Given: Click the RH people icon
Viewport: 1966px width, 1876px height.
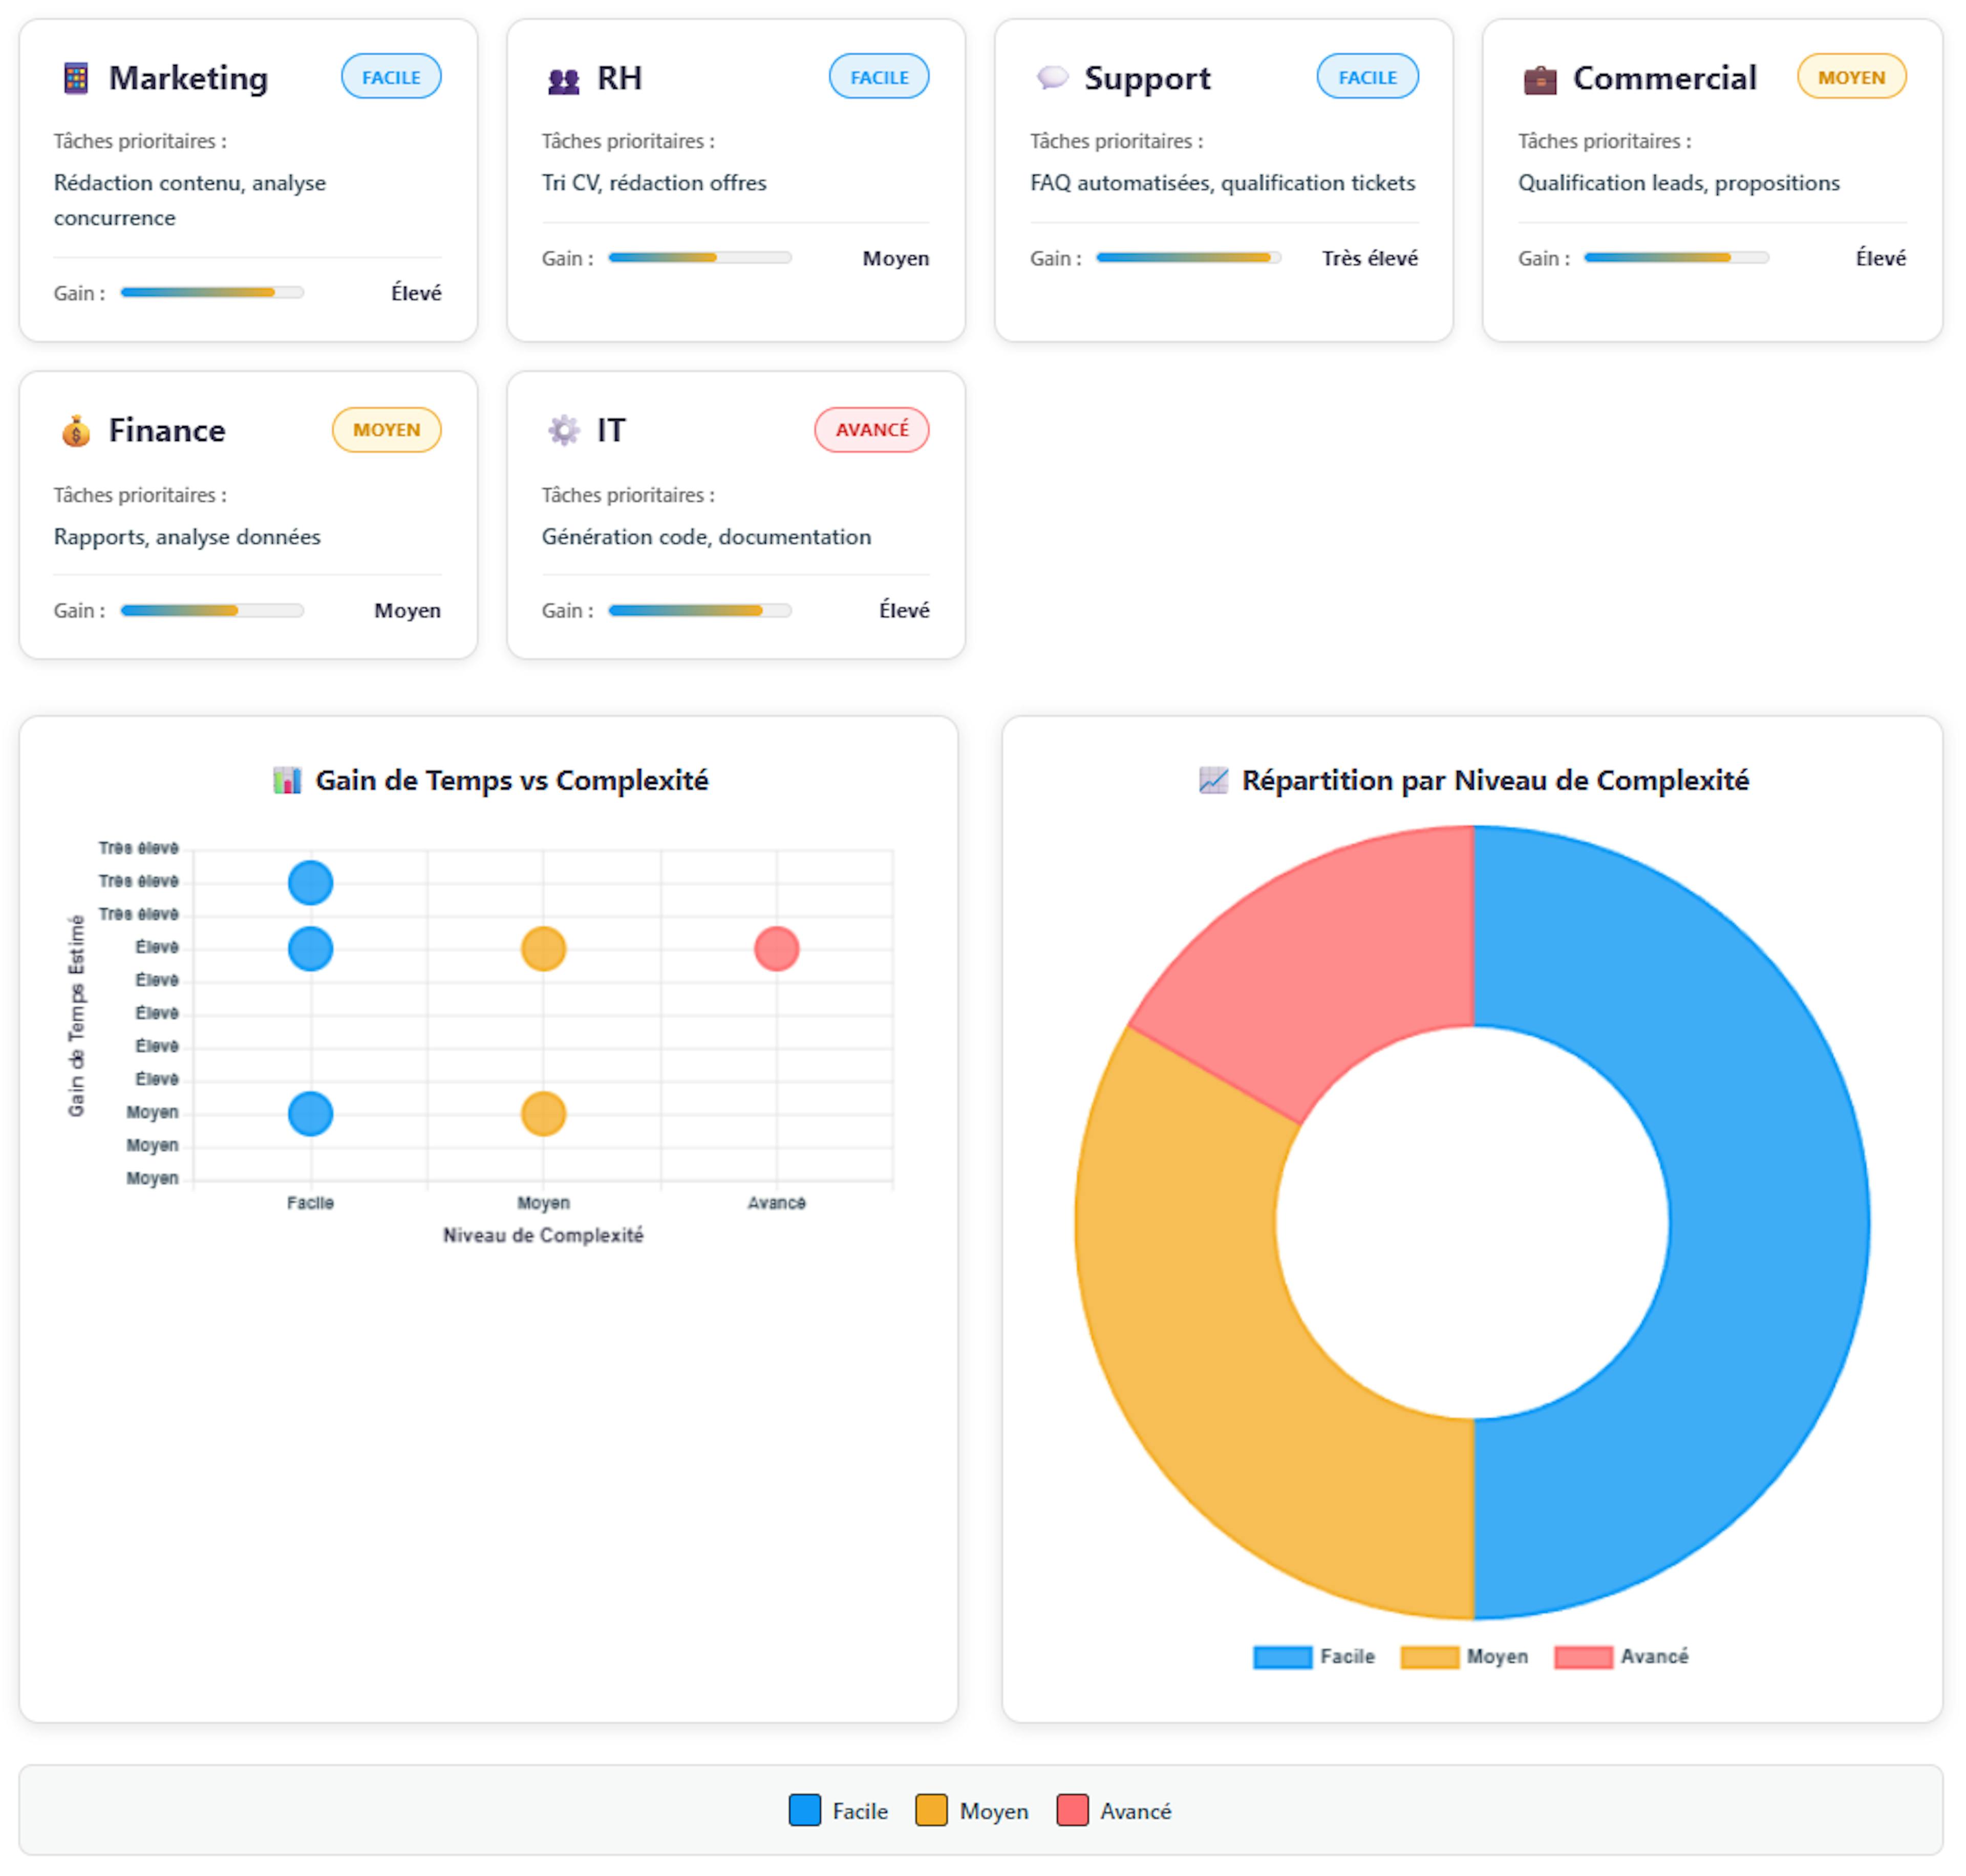Looking at the screenshot, I should pyautogui.click(x=564, y=80).
